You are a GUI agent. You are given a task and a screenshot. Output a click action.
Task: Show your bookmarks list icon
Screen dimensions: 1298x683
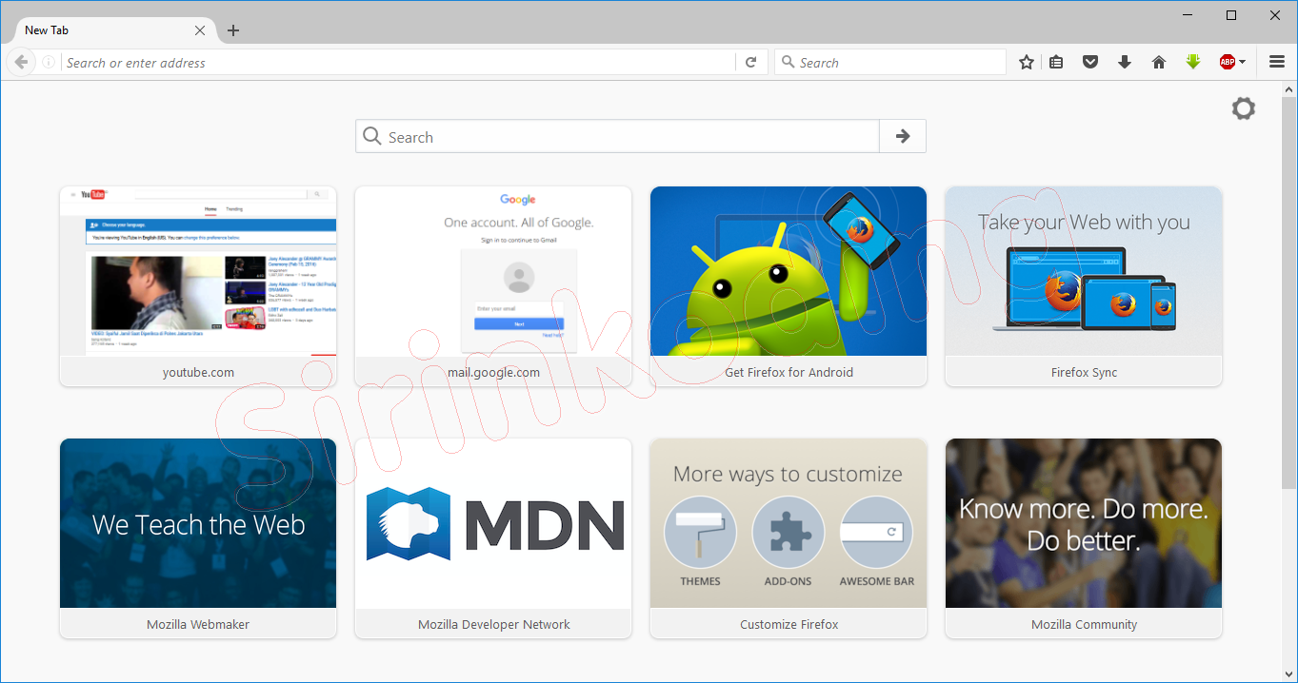click(1056, 63)
